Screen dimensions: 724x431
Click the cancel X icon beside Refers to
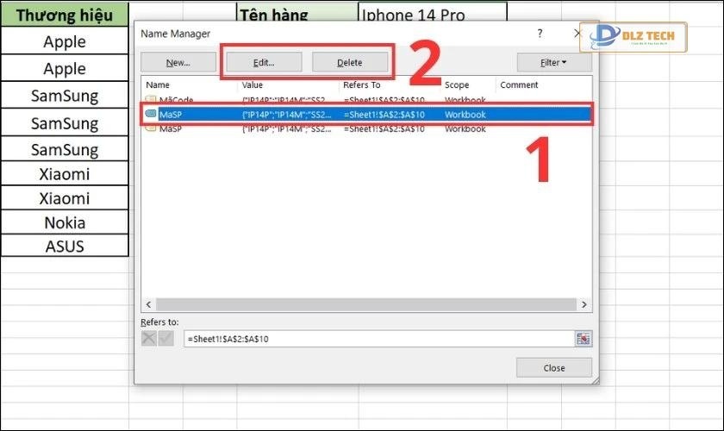[149, 339]
